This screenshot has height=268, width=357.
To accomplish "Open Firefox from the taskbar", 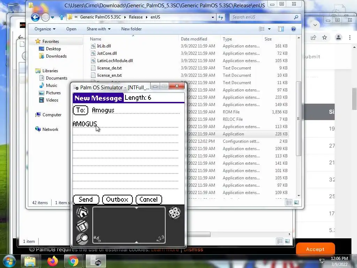I will (x=53, y=261).
